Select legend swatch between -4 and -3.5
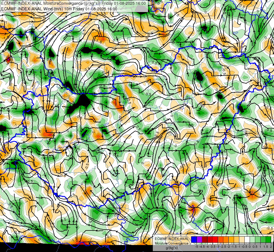 point(210,239)
